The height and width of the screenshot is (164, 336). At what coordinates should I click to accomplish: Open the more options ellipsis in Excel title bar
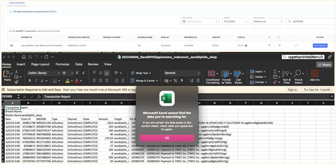[53, 57]
